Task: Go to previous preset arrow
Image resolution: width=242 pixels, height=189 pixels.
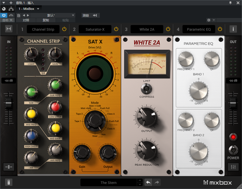Action: point(24,15)
